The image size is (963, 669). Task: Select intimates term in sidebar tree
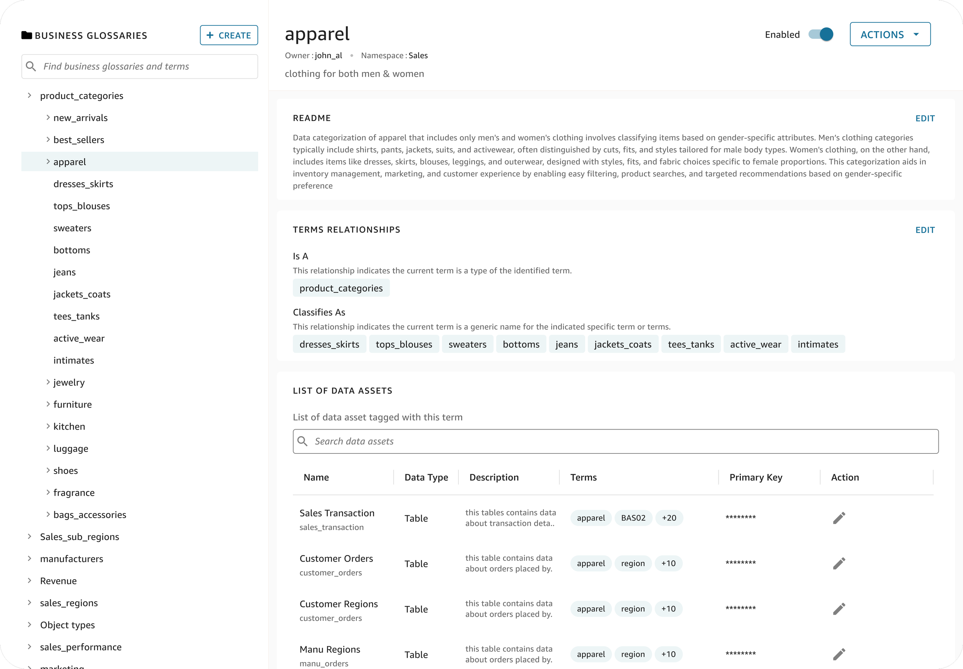[x=74, y=361]
